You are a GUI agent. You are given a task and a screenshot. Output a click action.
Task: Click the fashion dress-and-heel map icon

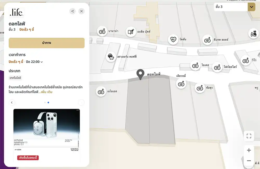click(253, 34)
